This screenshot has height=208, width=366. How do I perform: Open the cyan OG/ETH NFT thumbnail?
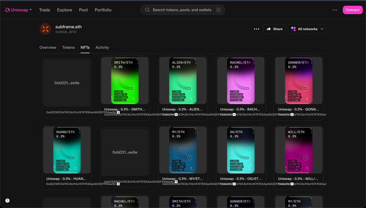pyautogui.click(x=241, y=150)
